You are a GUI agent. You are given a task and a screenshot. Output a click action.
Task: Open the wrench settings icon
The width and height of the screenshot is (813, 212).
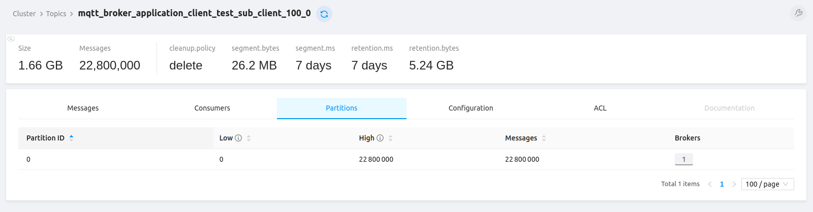pyautogui.click(x=798, y=13)
